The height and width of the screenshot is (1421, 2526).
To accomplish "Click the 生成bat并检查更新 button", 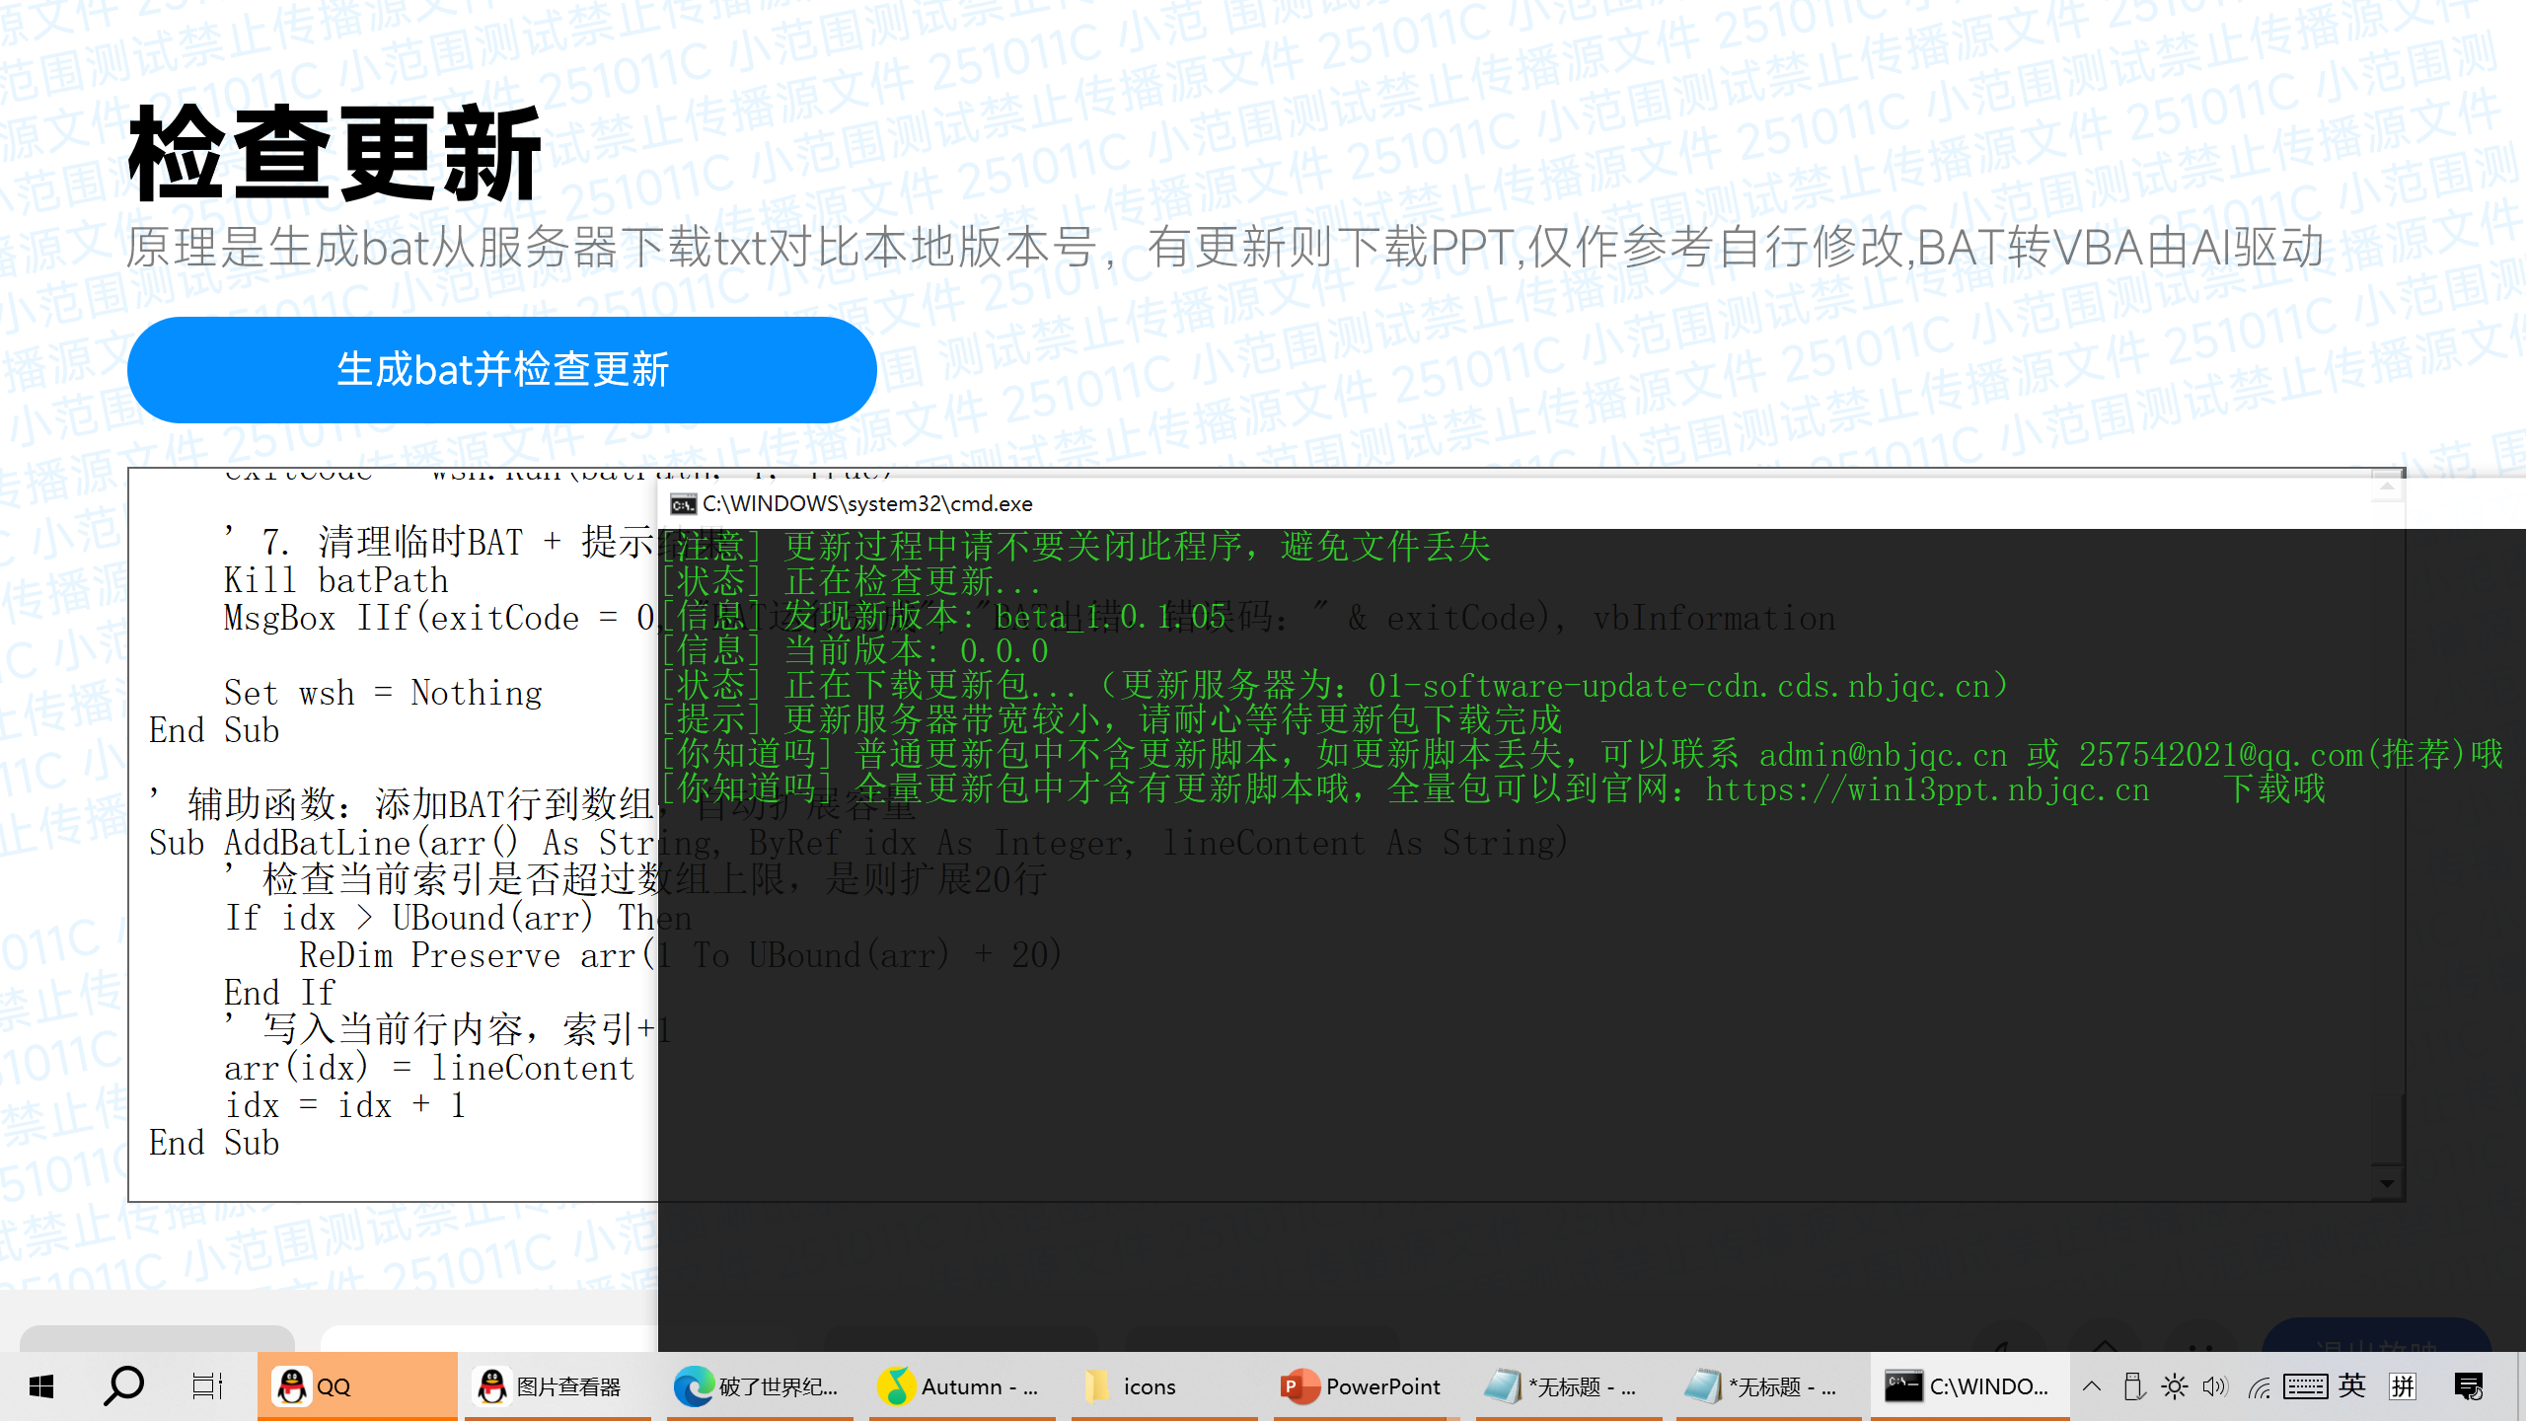I will pyautogui.click(x=501, y=370).
